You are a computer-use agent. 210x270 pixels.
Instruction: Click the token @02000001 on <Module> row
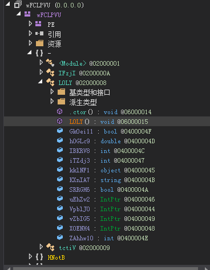pos(104,63)
